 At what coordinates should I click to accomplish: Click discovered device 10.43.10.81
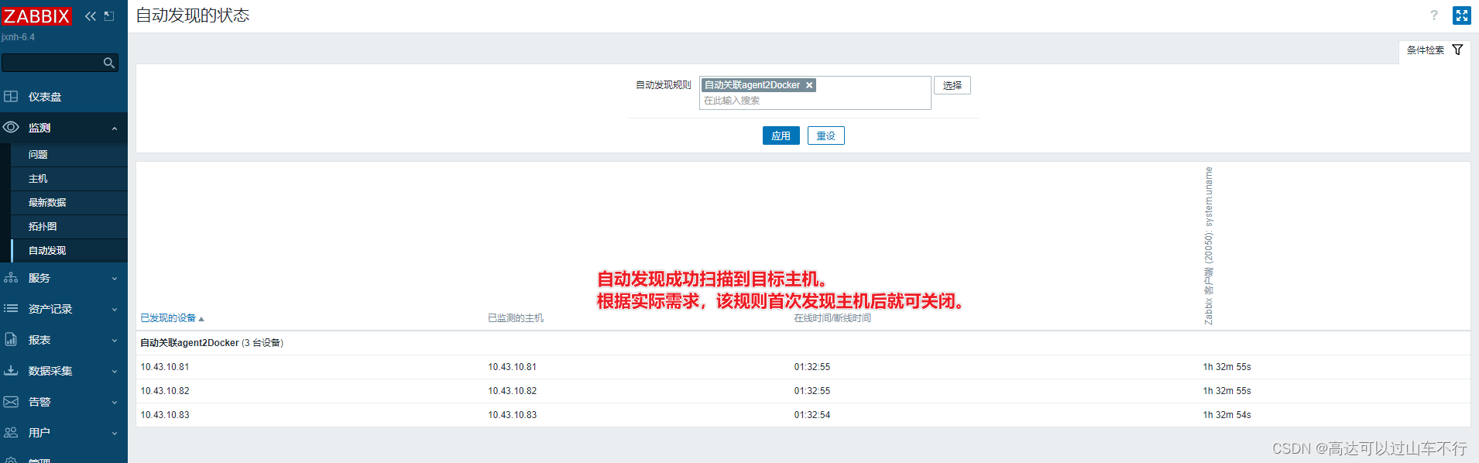click(164, 367)
